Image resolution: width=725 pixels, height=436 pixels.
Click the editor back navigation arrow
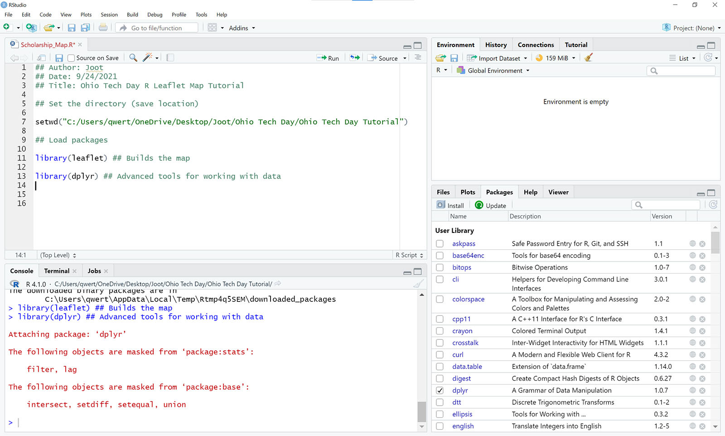tap(14, 58)
